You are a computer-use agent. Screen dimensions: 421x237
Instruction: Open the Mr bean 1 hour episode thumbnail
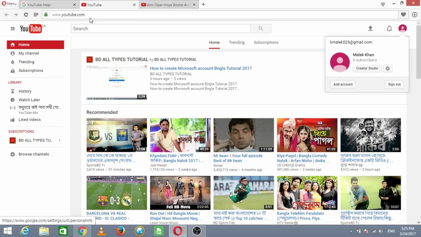[244, 135]
